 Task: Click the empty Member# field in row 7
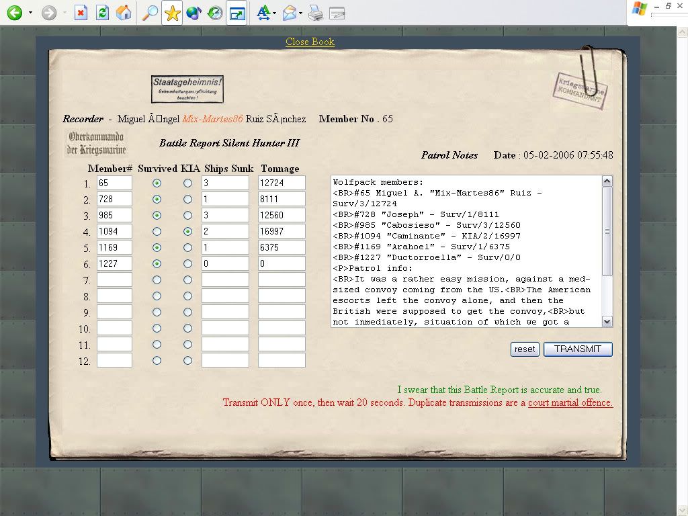(114, 280)
